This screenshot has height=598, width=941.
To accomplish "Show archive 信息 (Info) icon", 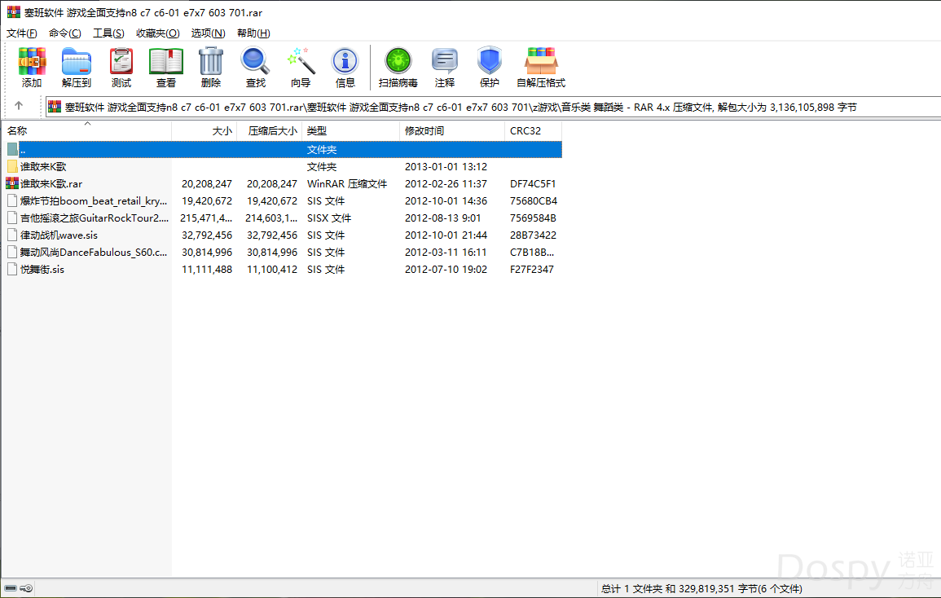I will (345, 67).
